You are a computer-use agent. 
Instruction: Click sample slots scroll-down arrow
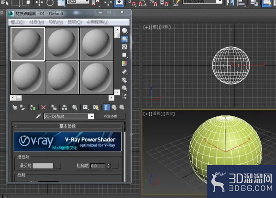click(x=117, y=92)
